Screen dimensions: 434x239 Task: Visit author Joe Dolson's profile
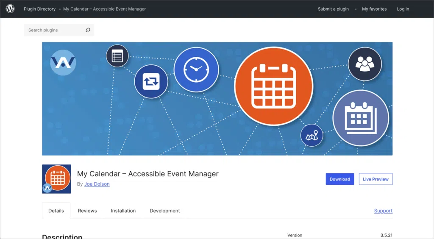click(97, 184)
